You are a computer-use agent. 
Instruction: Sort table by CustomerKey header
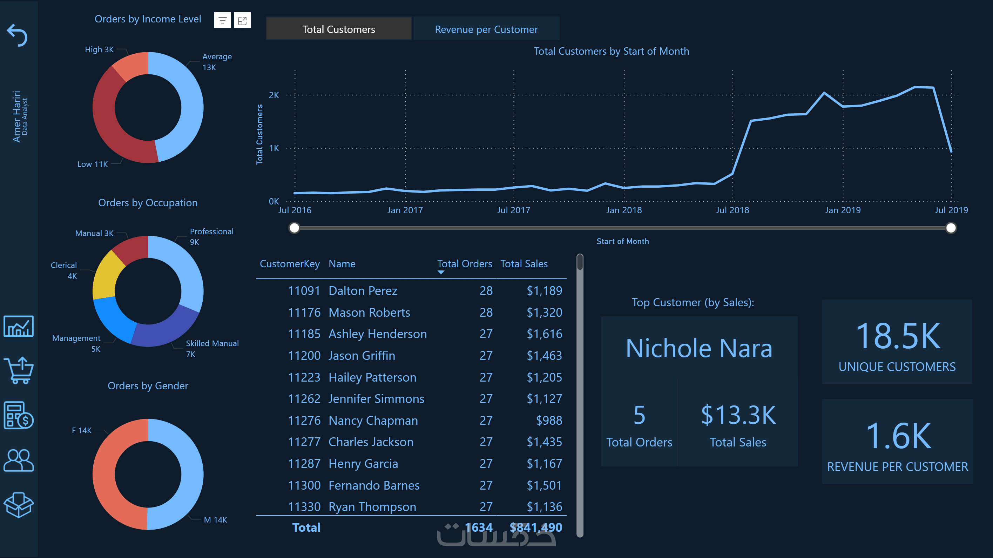point(290,264)
